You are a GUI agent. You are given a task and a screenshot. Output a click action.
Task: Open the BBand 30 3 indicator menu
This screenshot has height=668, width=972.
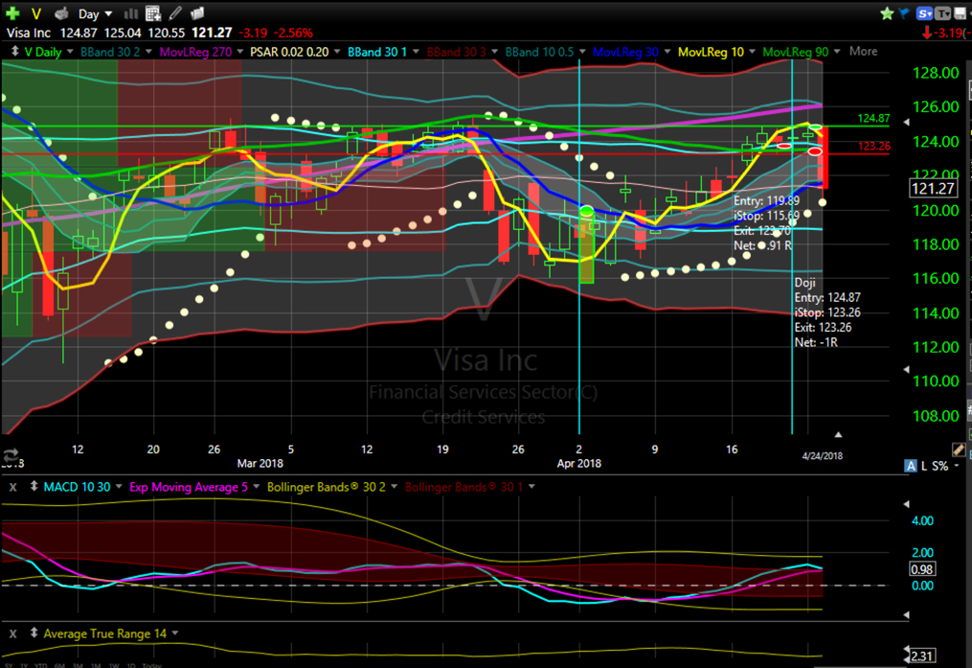coord(462,52)
